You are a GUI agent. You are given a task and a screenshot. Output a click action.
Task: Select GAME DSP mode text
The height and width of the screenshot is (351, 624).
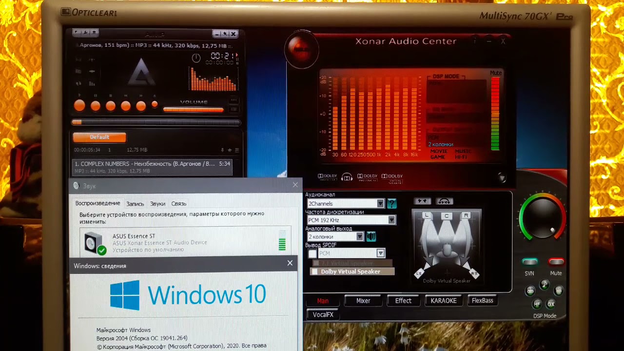438,157
